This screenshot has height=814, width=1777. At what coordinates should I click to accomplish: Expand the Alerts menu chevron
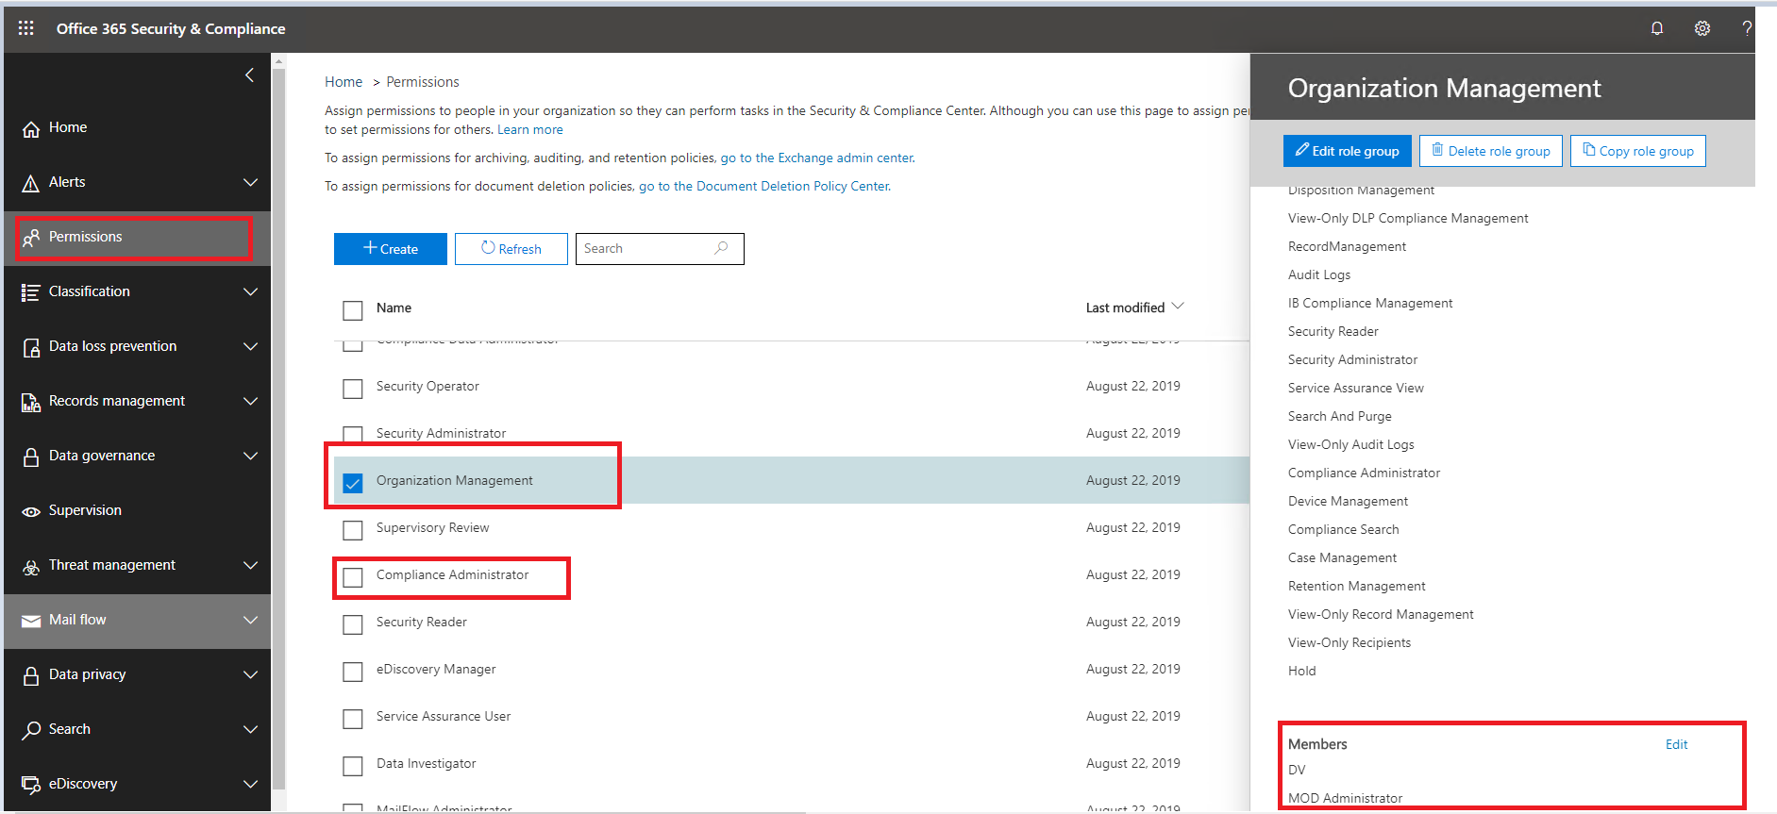pos(250,182)
